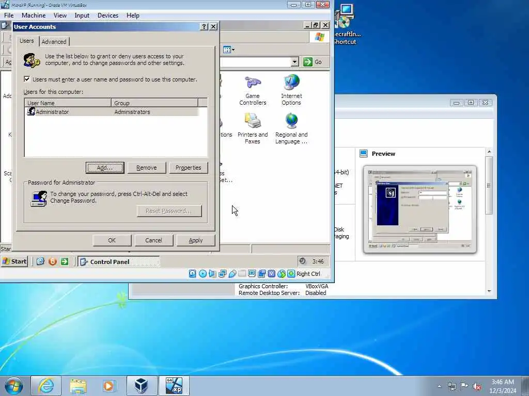Click the Remove button
529x396 pixels.
tap(147, 168)
